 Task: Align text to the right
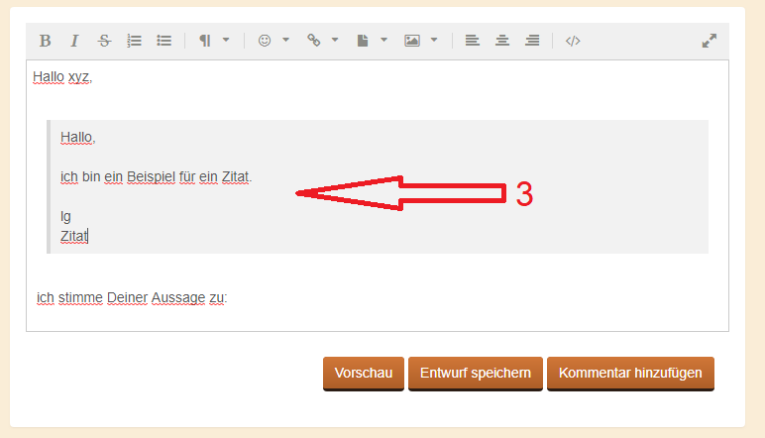pos(532,41)
